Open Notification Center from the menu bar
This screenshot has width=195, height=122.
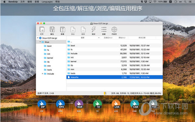[190, 2]
